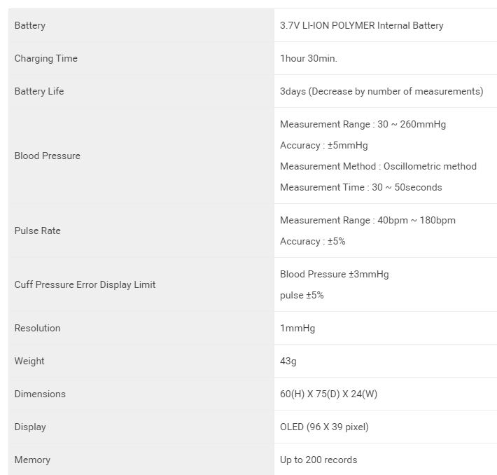Click the 1hour 30min. value

[309, 58]
